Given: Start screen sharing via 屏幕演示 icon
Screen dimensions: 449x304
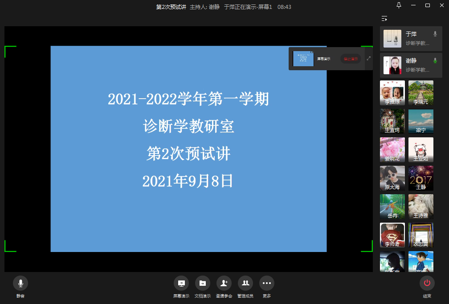Looking at the screenshot, I should click(181, 283).
